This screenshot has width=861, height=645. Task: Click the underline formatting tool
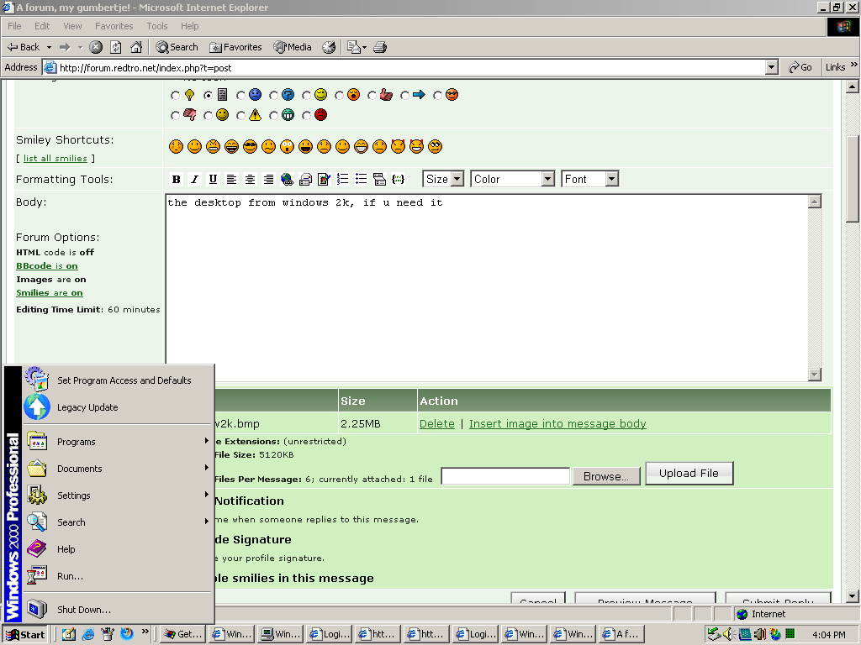click(213, 179)
